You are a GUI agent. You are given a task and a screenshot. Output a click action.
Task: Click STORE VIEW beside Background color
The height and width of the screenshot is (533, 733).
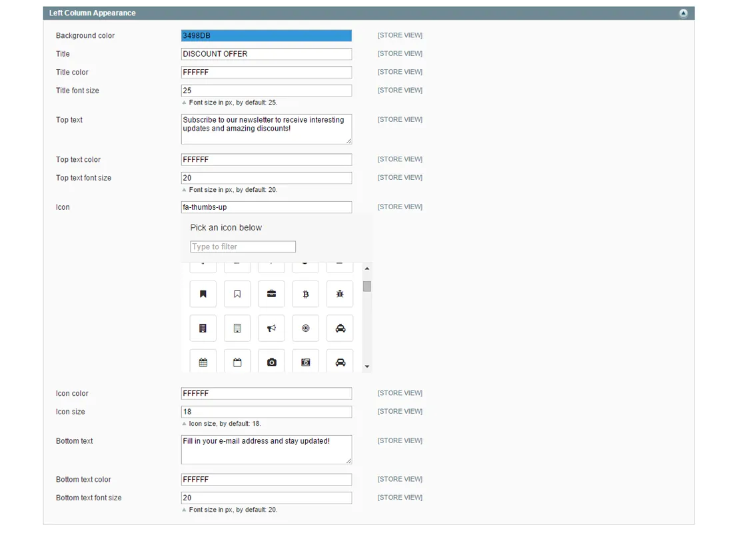tap(400, 35)
